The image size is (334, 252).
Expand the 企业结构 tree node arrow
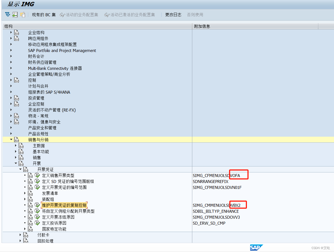11,32
